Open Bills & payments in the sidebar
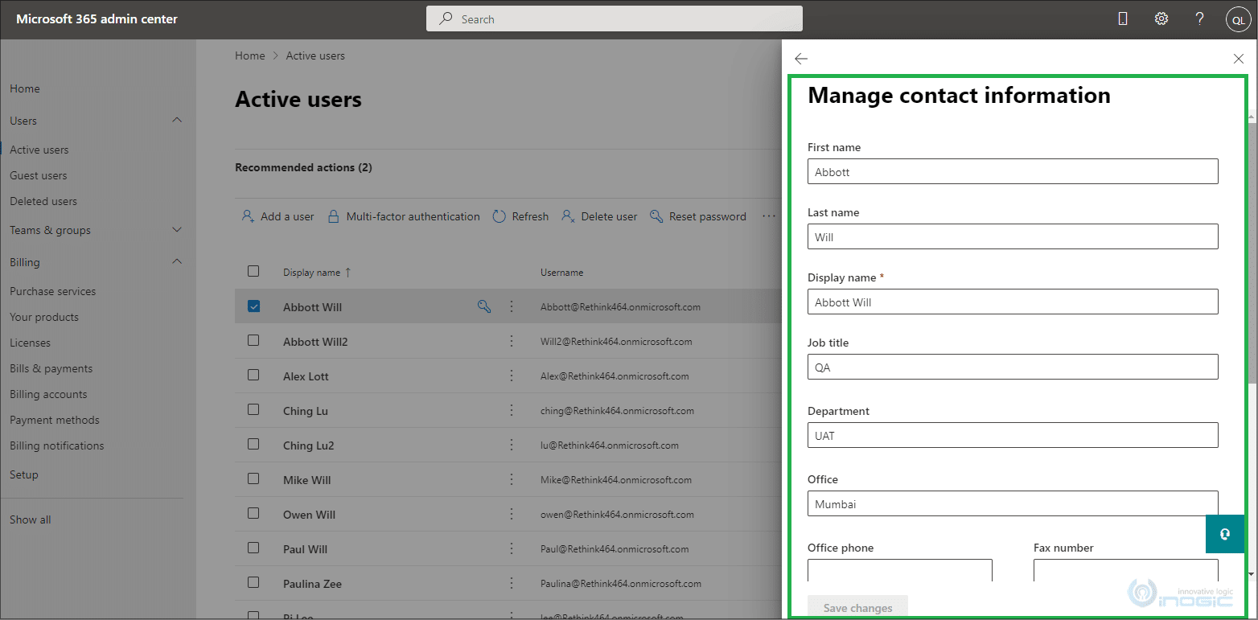The width and height of the screenshot is (1258, 620). pyautogui.click(x=51, y=368)
